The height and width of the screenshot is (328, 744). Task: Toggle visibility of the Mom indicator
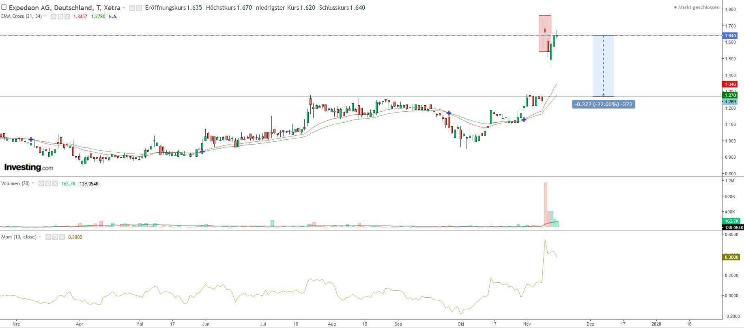coord(48,237)
